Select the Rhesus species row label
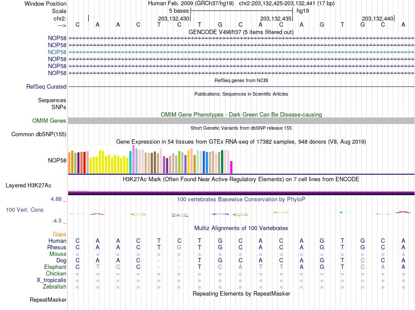 coord(57,247)
